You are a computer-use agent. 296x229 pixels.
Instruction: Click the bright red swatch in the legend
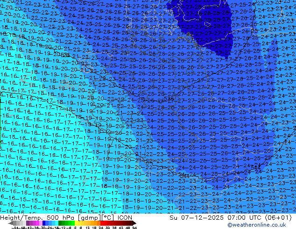pos(102,223)
